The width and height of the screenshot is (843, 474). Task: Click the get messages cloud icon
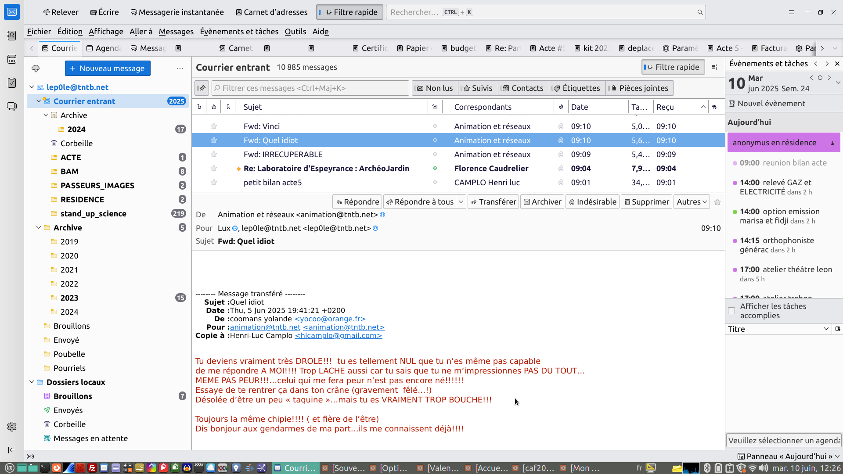click(x=36, y=68)
